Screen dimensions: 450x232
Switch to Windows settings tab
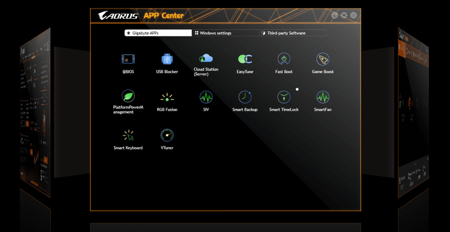pos(225,33)
